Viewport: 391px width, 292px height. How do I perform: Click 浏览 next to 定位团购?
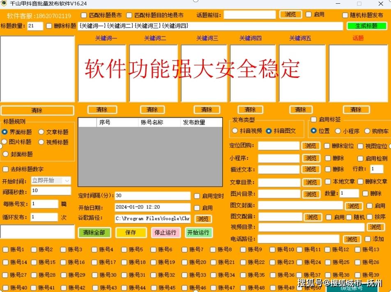coord(310,146)
